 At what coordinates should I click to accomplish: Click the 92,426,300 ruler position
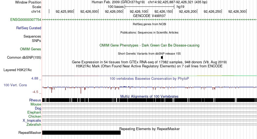(x=237, y=11)
